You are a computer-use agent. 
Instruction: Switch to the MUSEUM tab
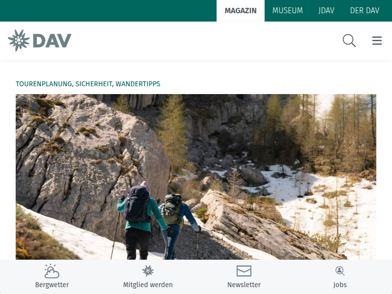click(288, 11)
